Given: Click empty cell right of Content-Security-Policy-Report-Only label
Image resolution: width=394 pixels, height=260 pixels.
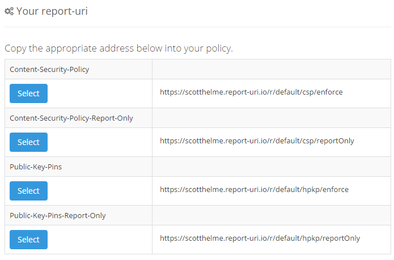Looking at the screenshot, I should [x=271, y=118].
